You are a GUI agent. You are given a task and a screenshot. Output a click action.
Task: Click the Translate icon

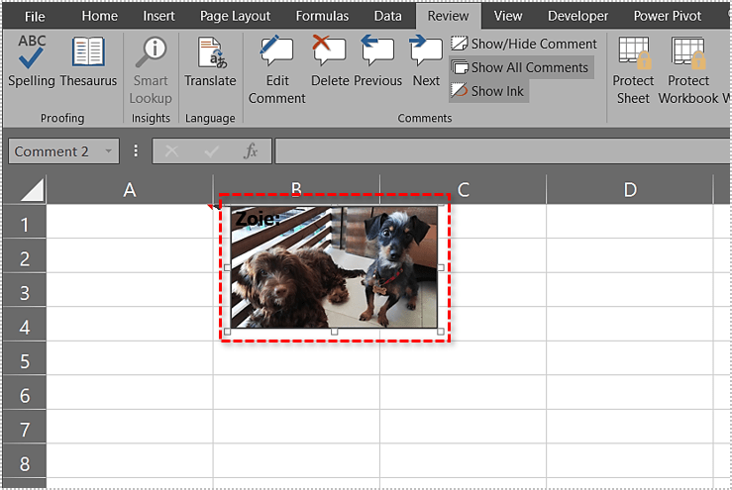point(210,61)
